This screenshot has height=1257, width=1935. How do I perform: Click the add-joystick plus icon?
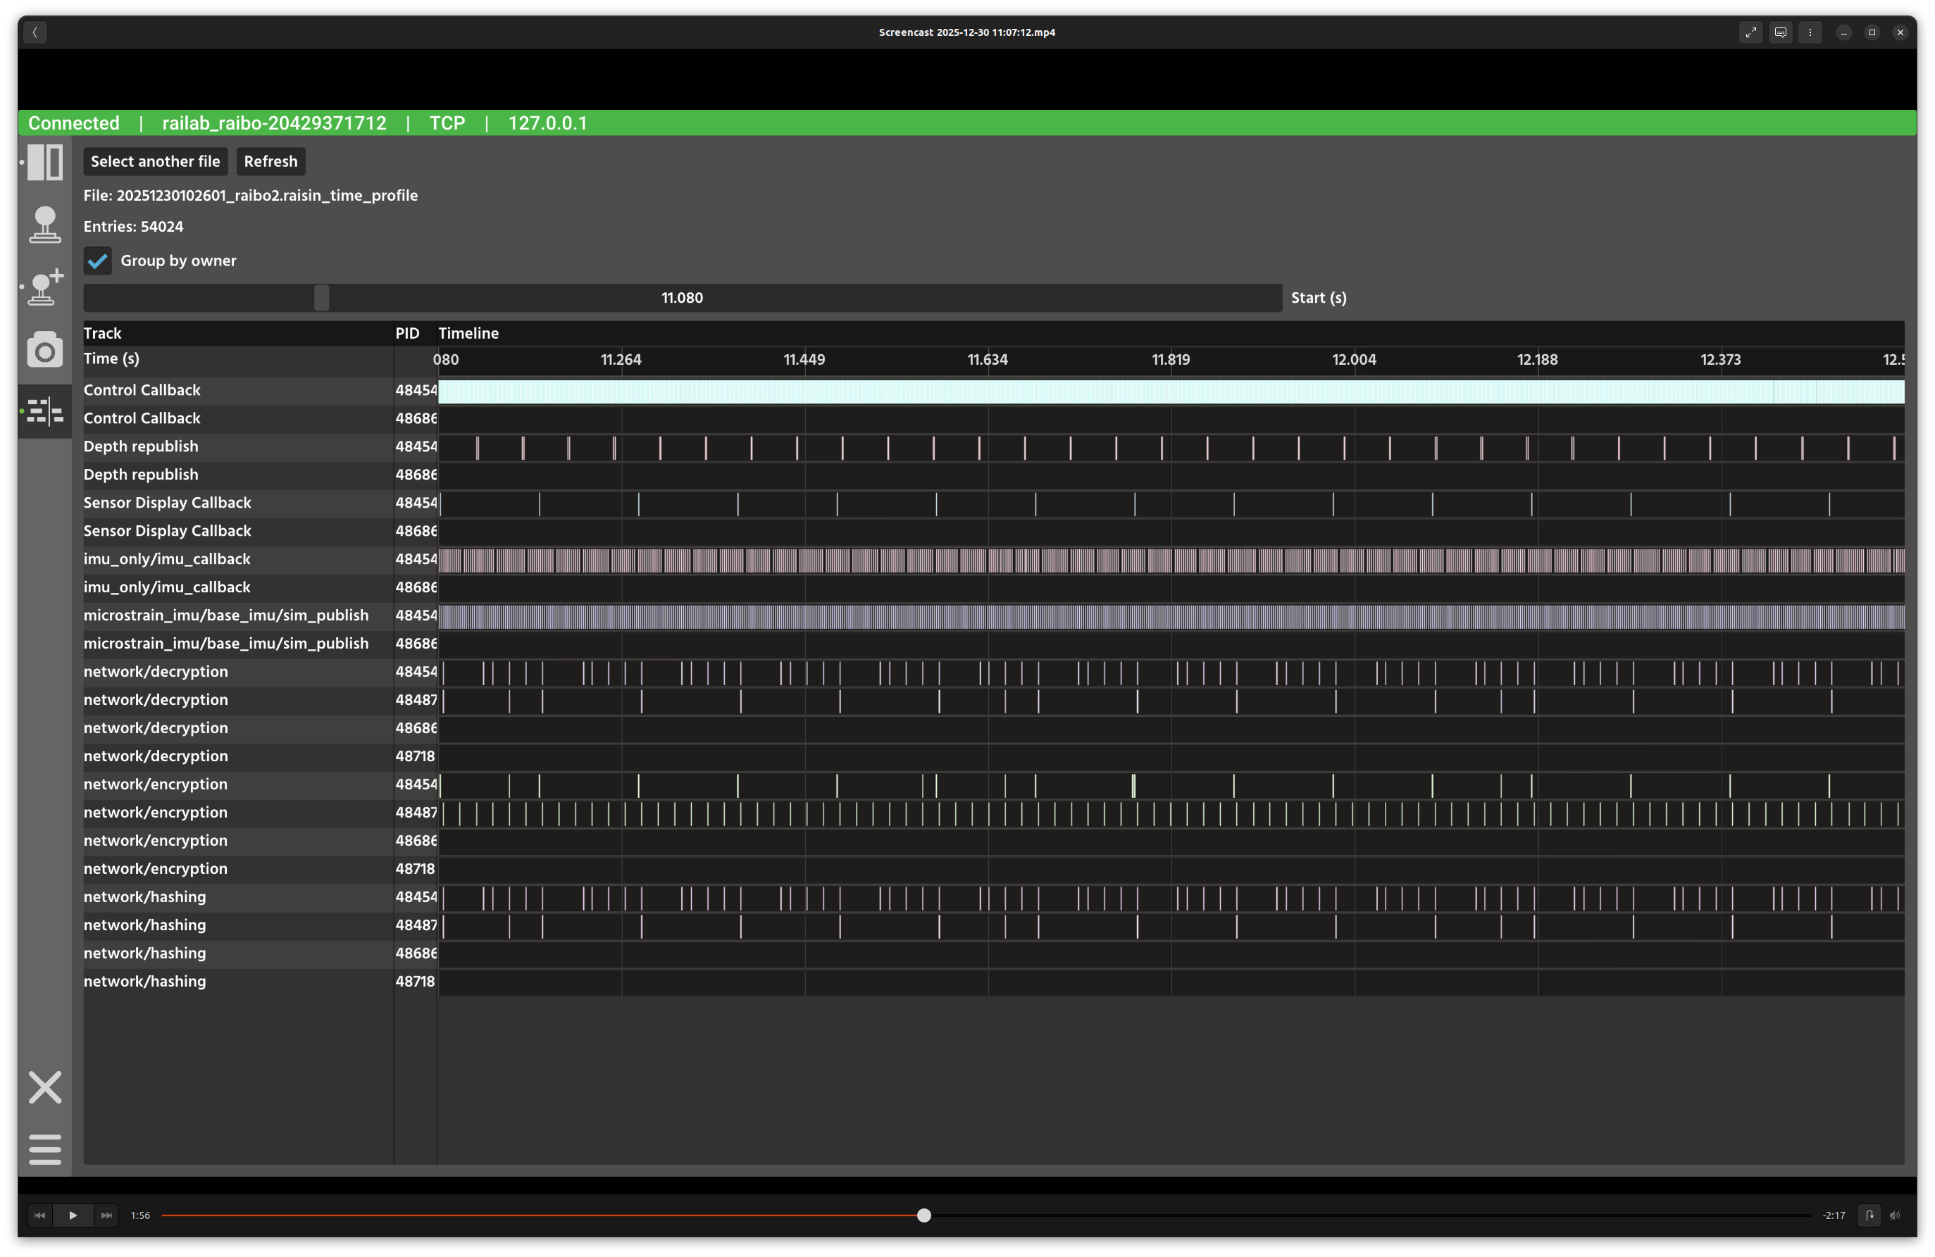44,287
